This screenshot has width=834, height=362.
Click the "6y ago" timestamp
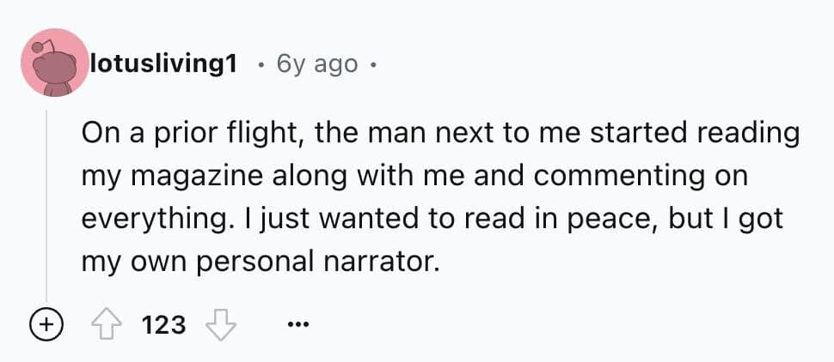tap(317, 64)
